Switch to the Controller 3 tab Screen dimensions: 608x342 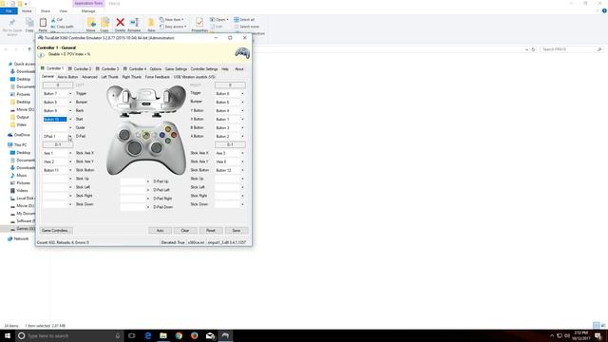107,68
